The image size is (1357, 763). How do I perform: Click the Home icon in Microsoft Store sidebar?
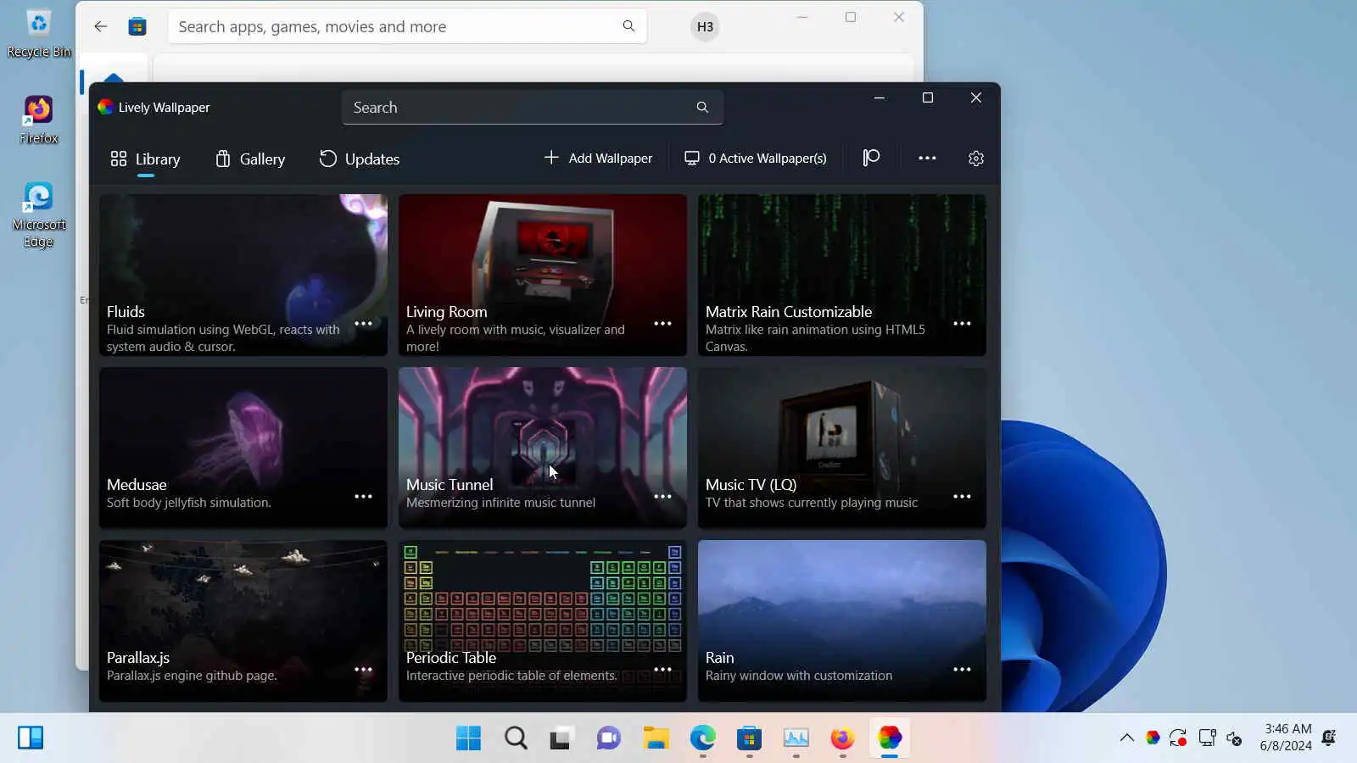(x=114, y=77)
